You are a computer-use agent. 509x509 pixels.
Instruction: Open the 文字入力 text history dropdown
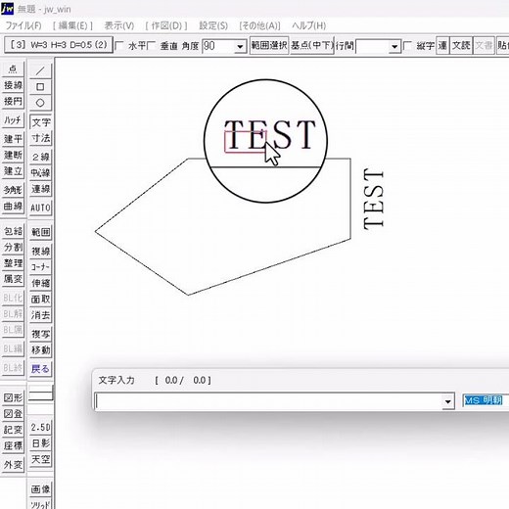click(x=448, y=401)
